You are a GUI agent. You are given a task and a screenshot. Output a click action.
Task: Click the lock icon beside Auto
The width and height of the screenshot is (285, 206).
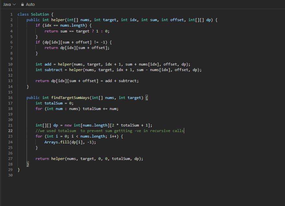(x=22, y=4)
